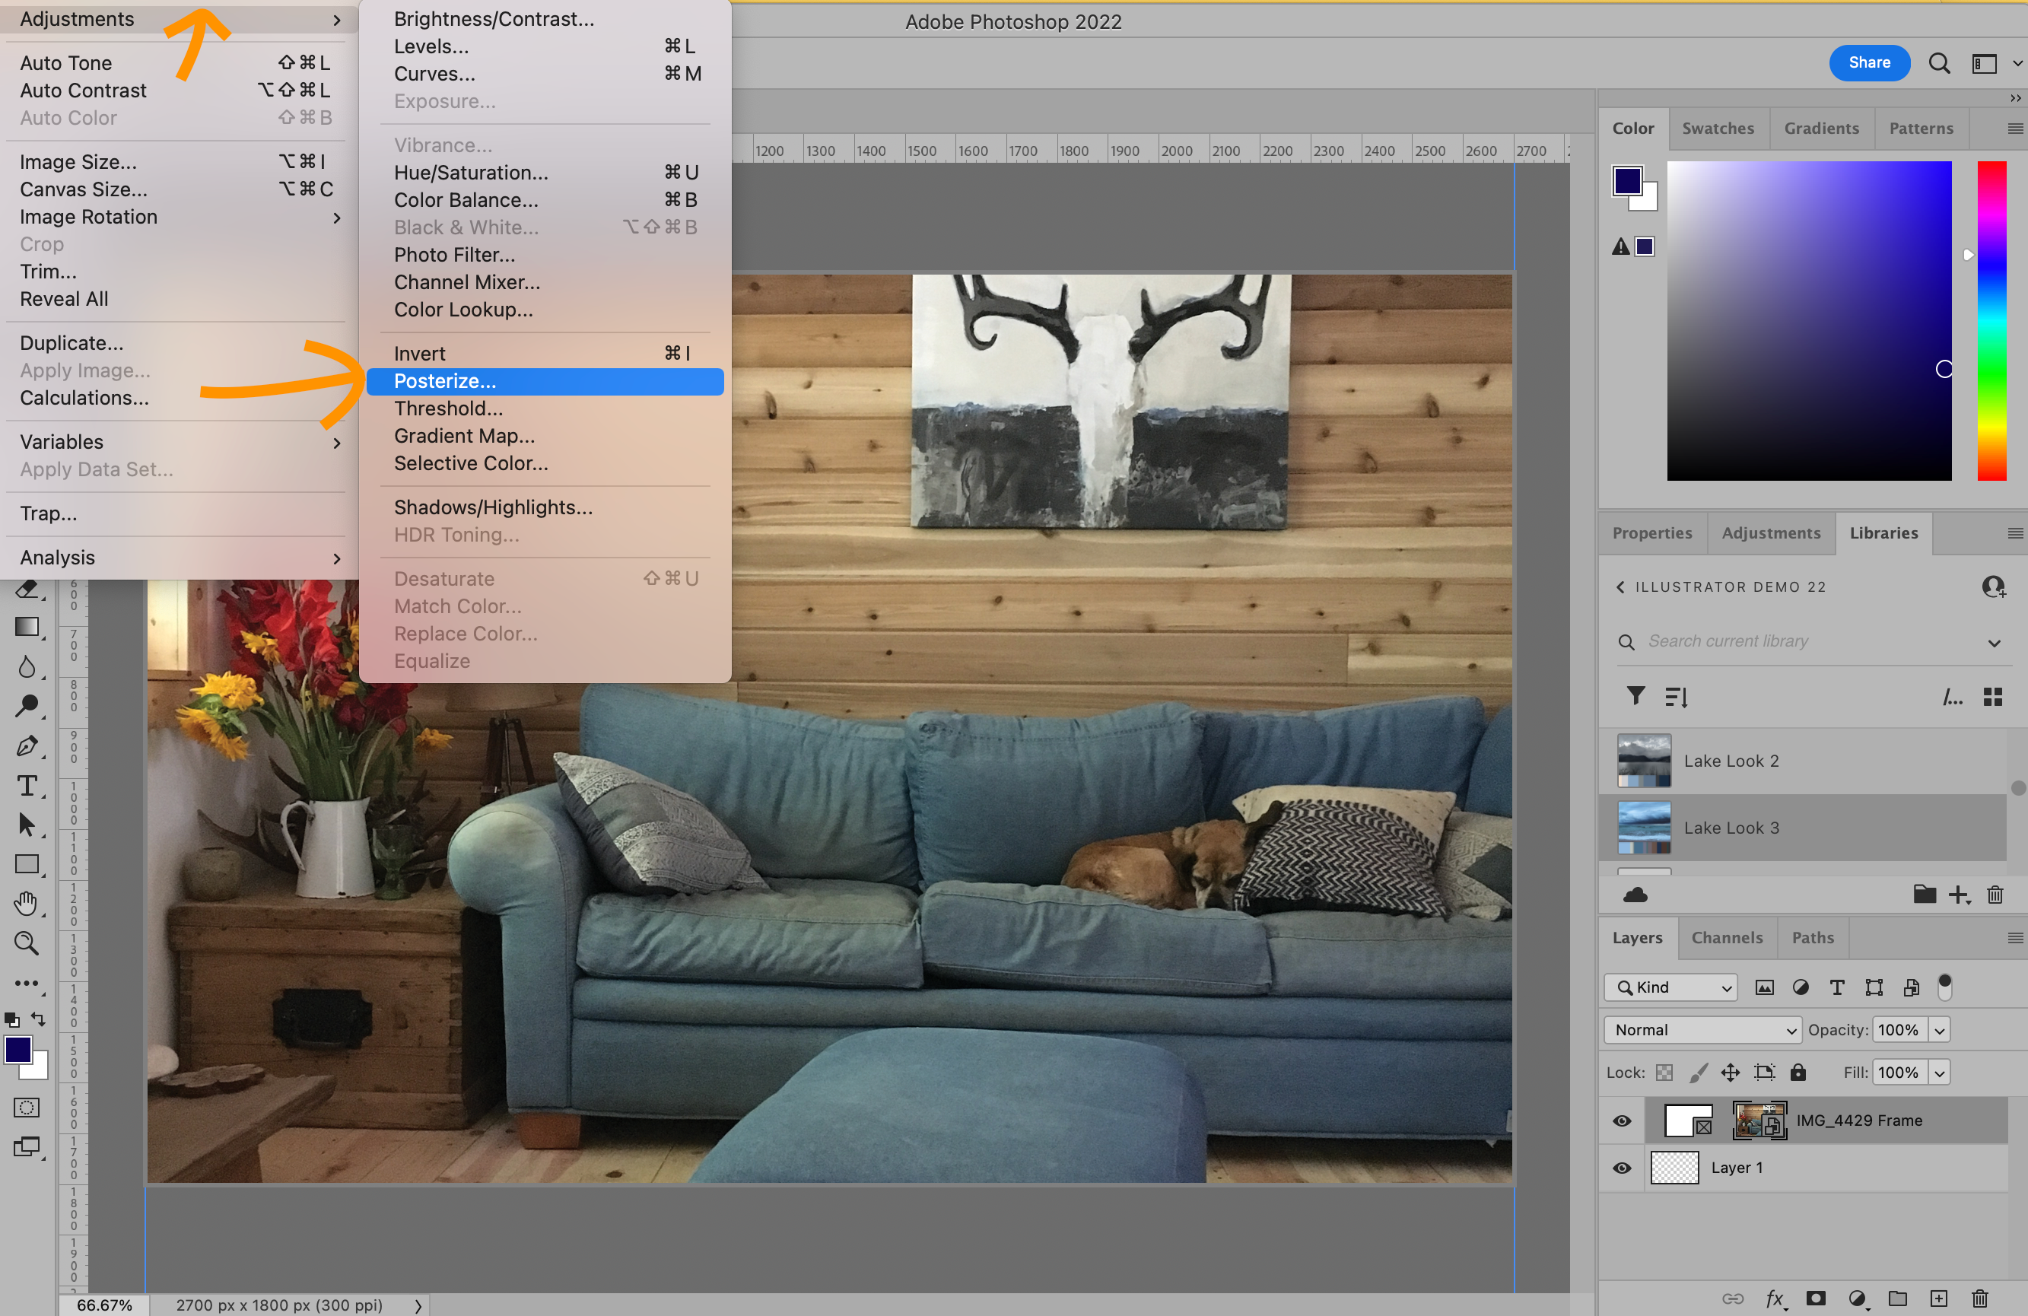Select the Gradient tool
Image resolution: width=2028 pixels, height=1316 pixels.
[27, 628]
